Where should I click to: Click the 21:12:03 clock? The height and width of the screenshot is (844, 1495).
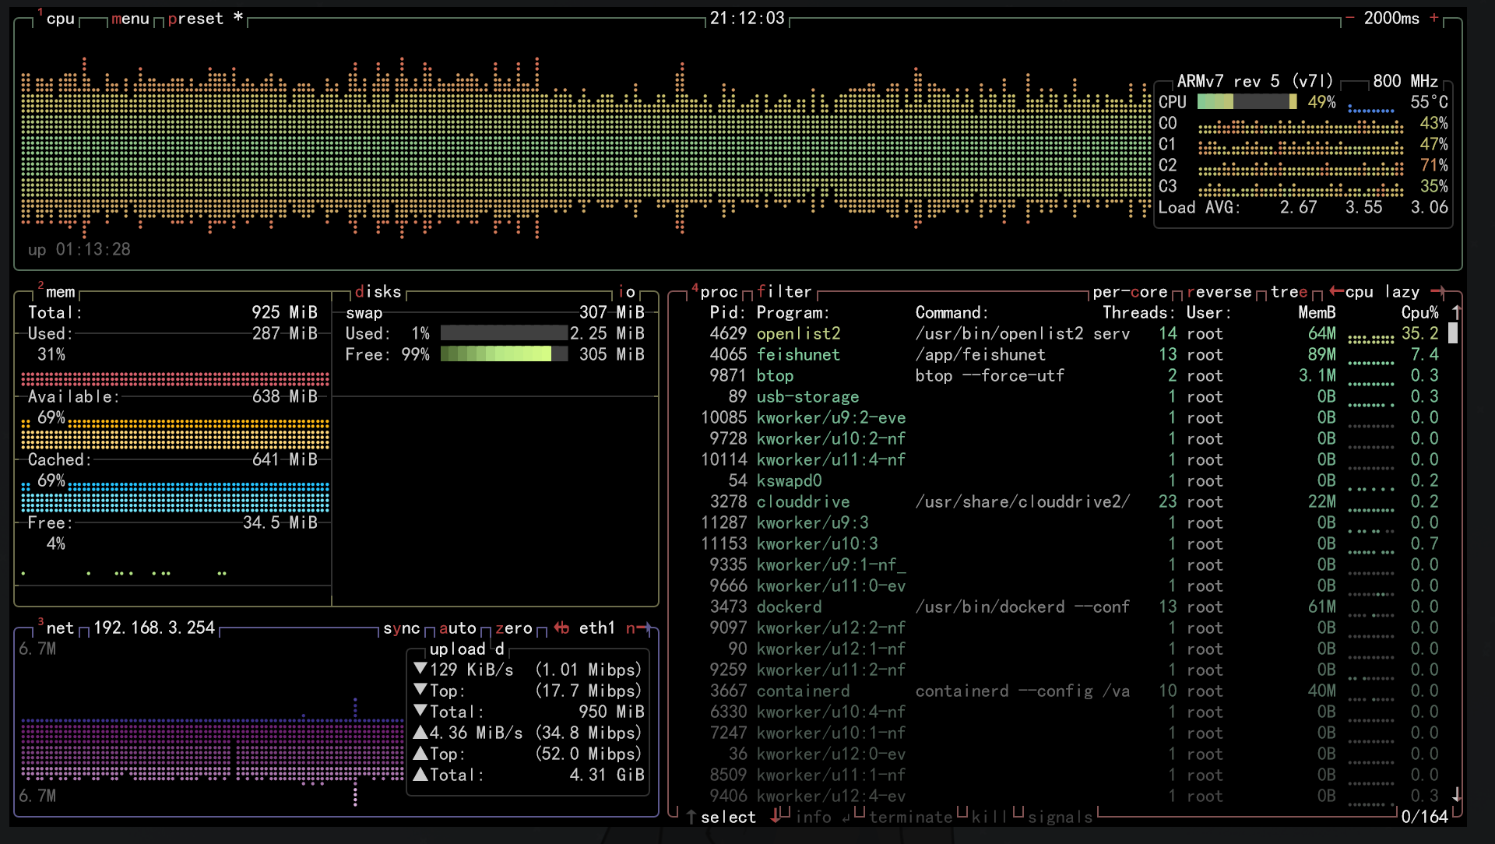pos(747,19)
